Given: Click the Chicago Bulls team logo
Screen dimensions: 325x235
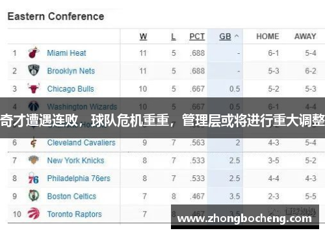Looking at the screenshot, I should [x=34, y=88].
